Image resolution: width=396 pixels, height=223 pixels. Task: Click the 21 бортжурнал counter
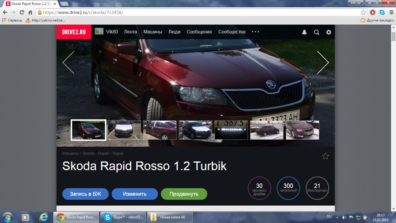coord(317,188)
